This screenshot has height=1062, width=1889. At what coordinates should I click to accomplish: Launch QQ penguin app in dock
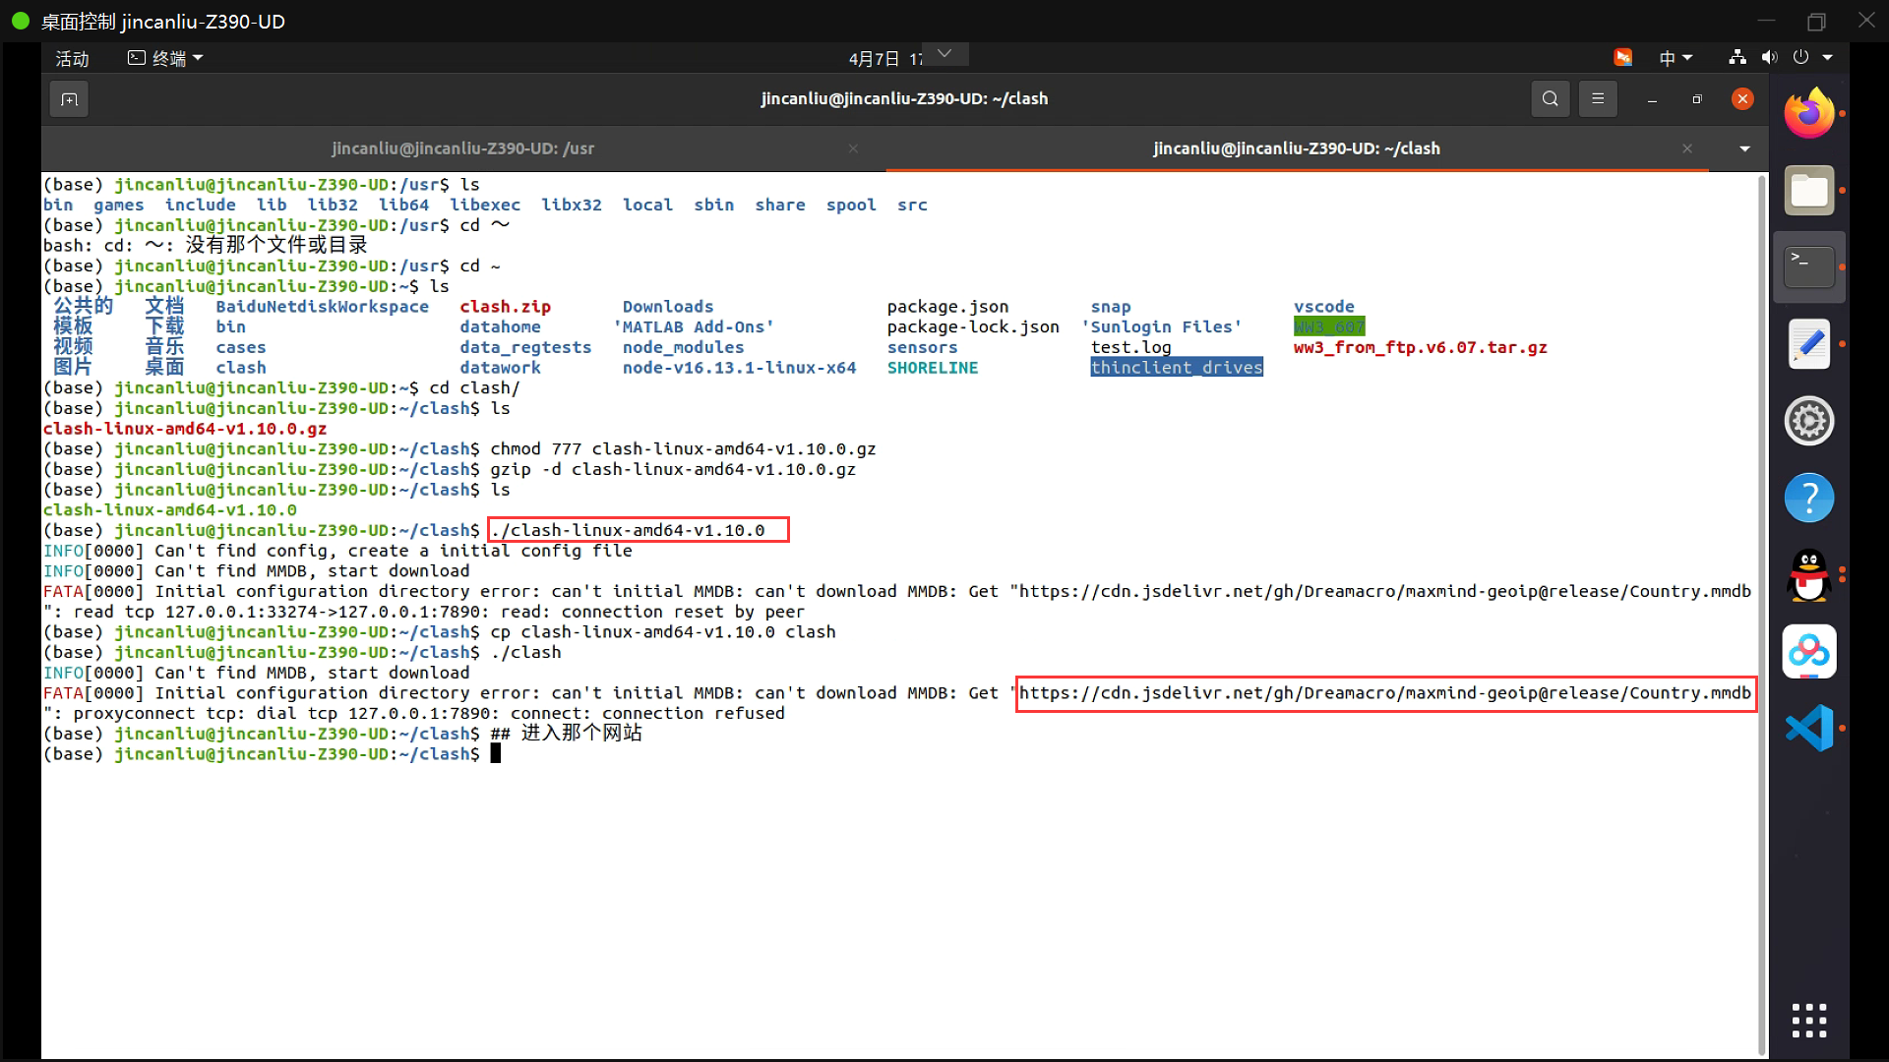coord(1808,575)
